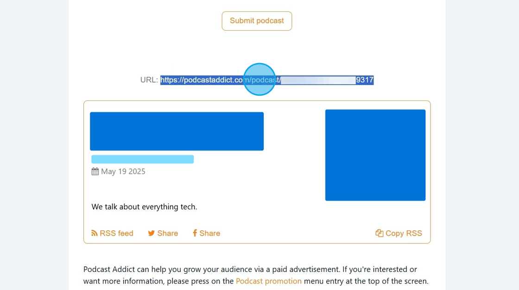519x290 pixels.
Task: Open the RSS feed text link
Action: (x=116, y=233)
